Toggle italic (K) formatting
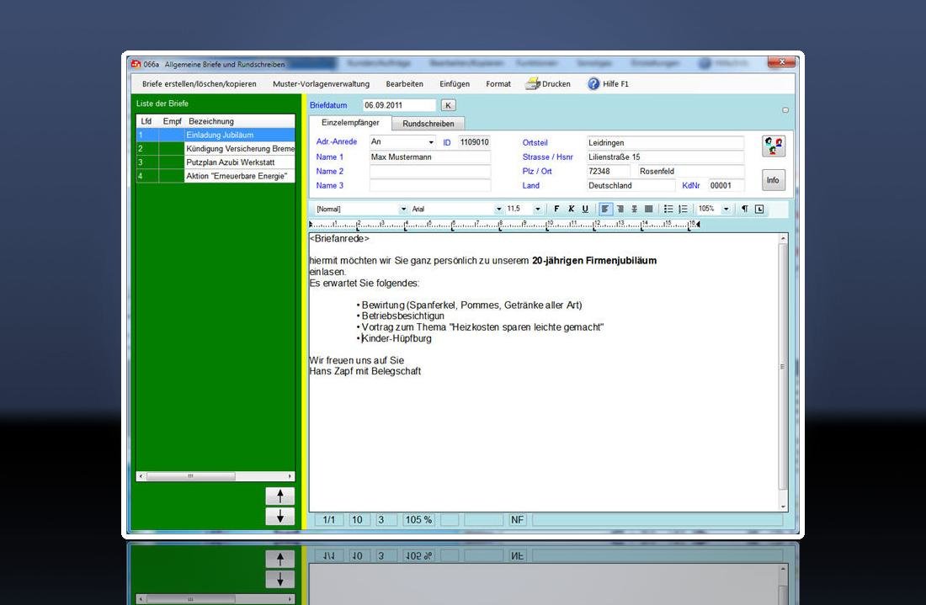Image resolution: width=926 pixels, height=605 pixels. point(571,209)
